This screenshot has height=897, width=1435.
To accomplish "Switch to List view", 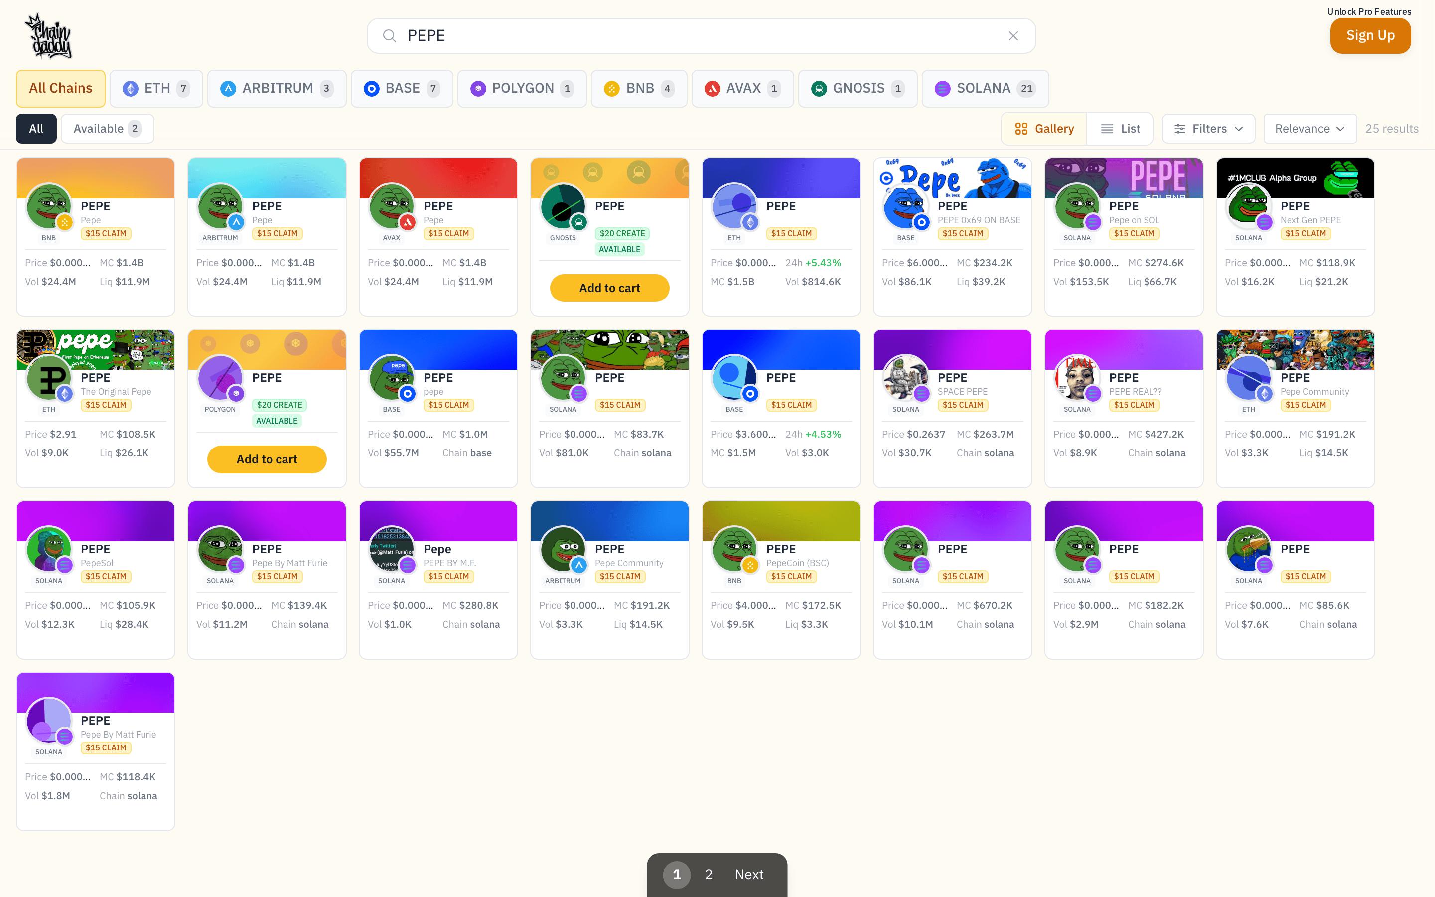I will (x=1120, y=129).
